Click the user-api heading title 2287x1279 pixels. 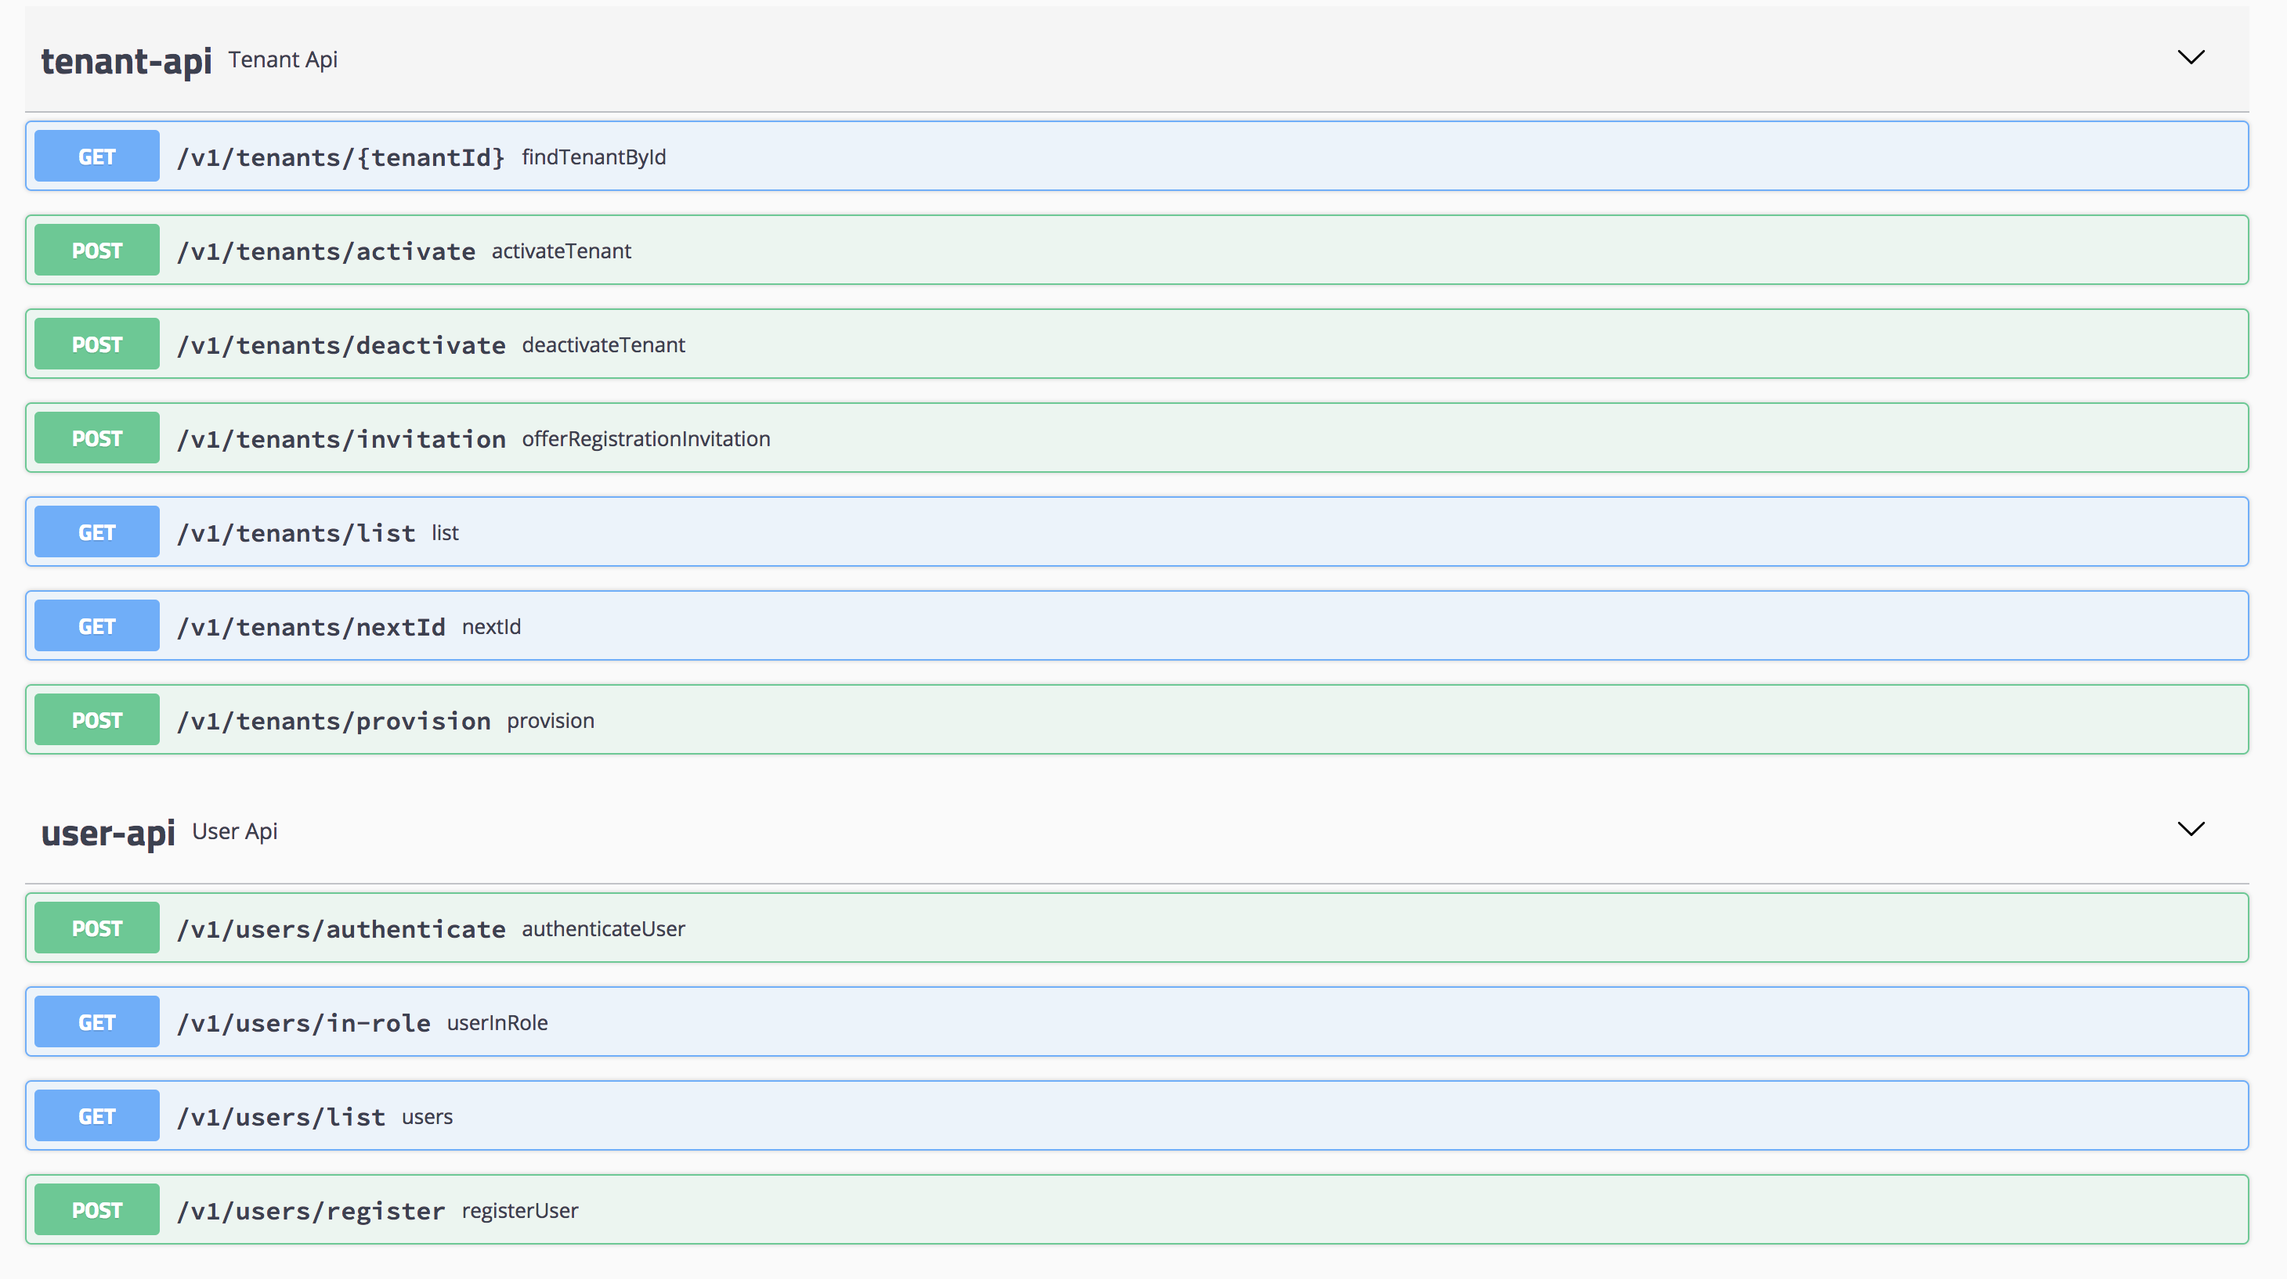[x=107, y=832]
